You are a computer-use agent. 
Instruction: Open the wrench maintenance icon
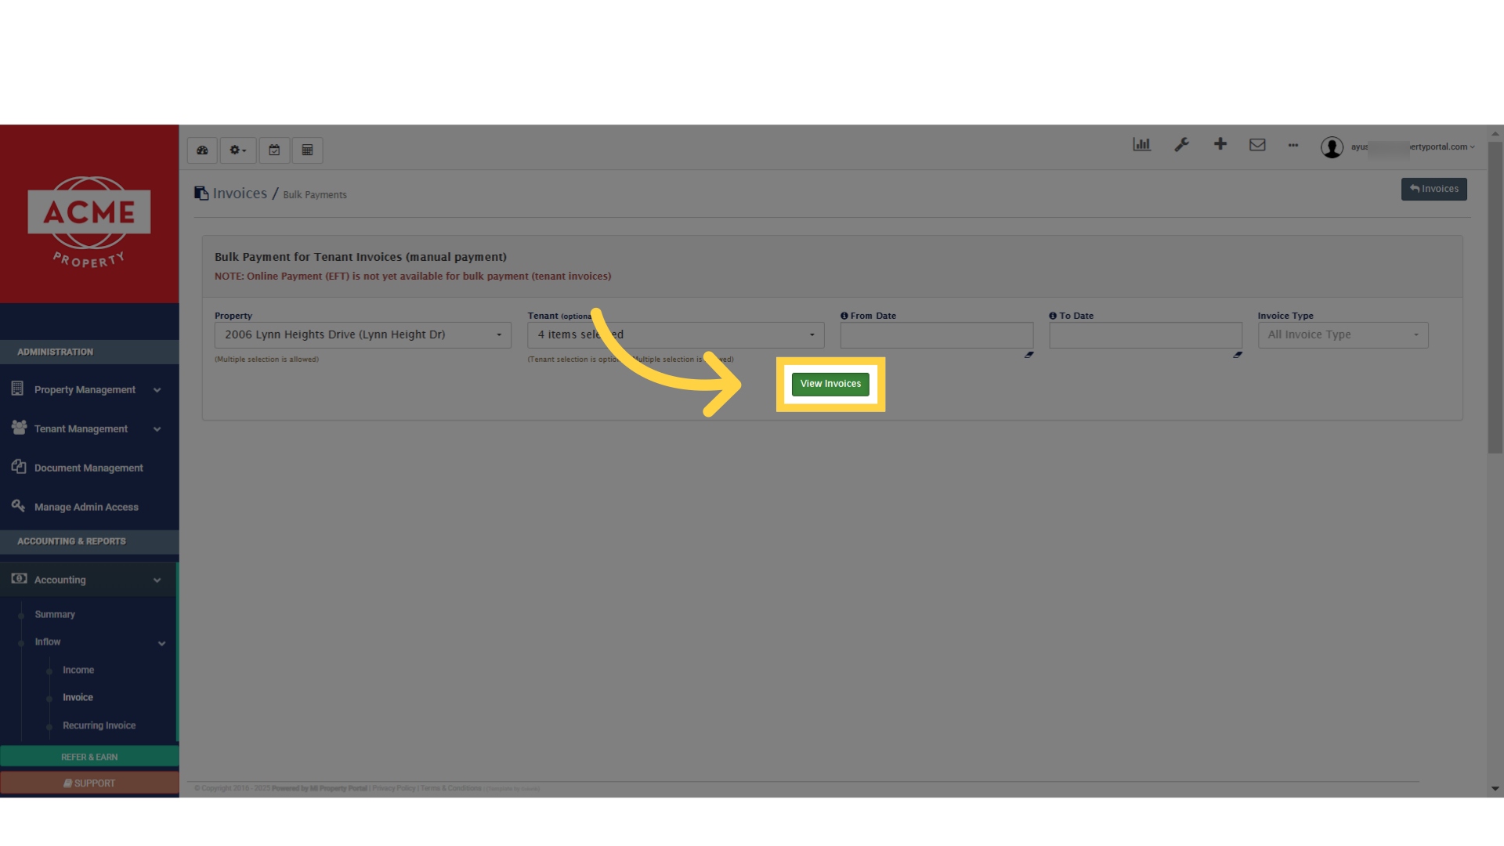[x=1181, y=145]
